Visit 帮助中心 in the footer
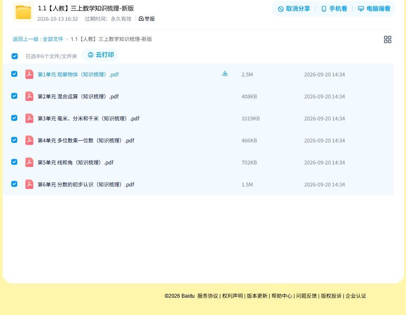406x315 pixels. click(282, 296)
